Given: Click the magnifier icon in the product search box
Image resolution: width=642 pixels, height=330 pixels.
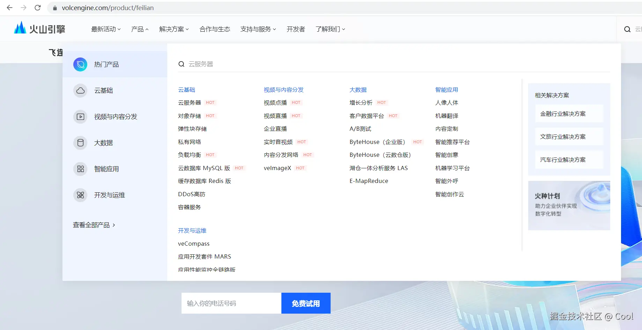Looking at the screenshot, I should pyautogui.click(x=181, y=64).
